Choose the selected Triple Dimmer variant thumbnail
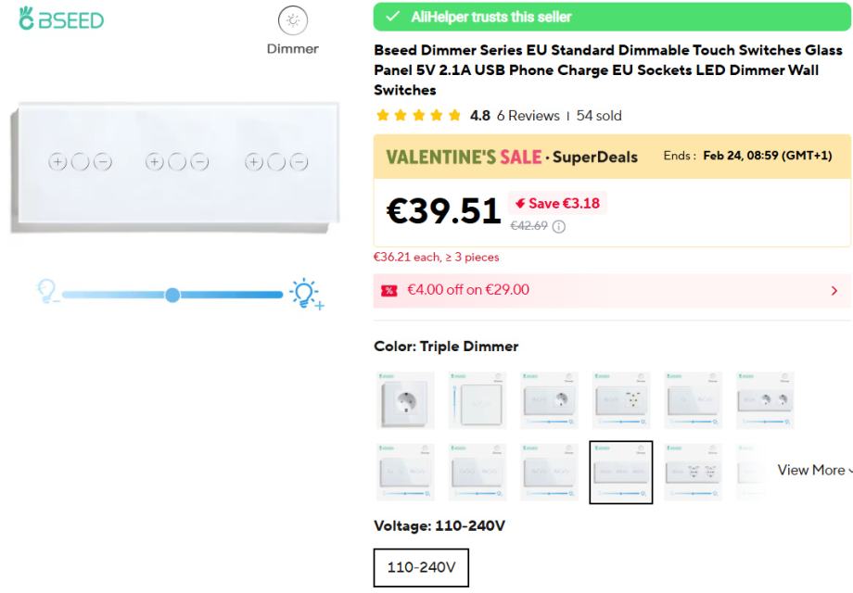 [620, 472]
